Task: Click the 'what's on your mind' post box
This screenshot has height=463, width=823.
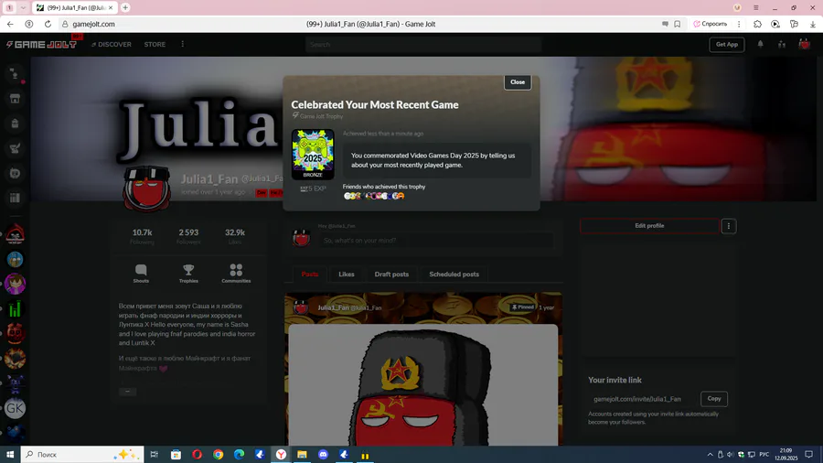Action: click(x=435, y=241)
